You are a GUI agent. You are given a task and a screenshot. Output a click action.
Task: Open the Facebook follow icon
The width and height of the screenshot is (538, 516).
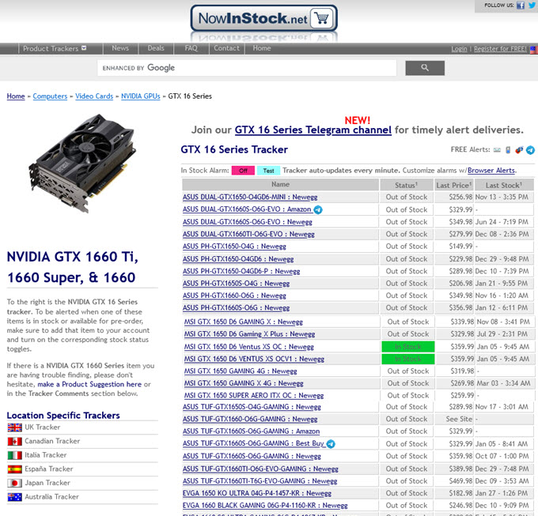(521, 6)
